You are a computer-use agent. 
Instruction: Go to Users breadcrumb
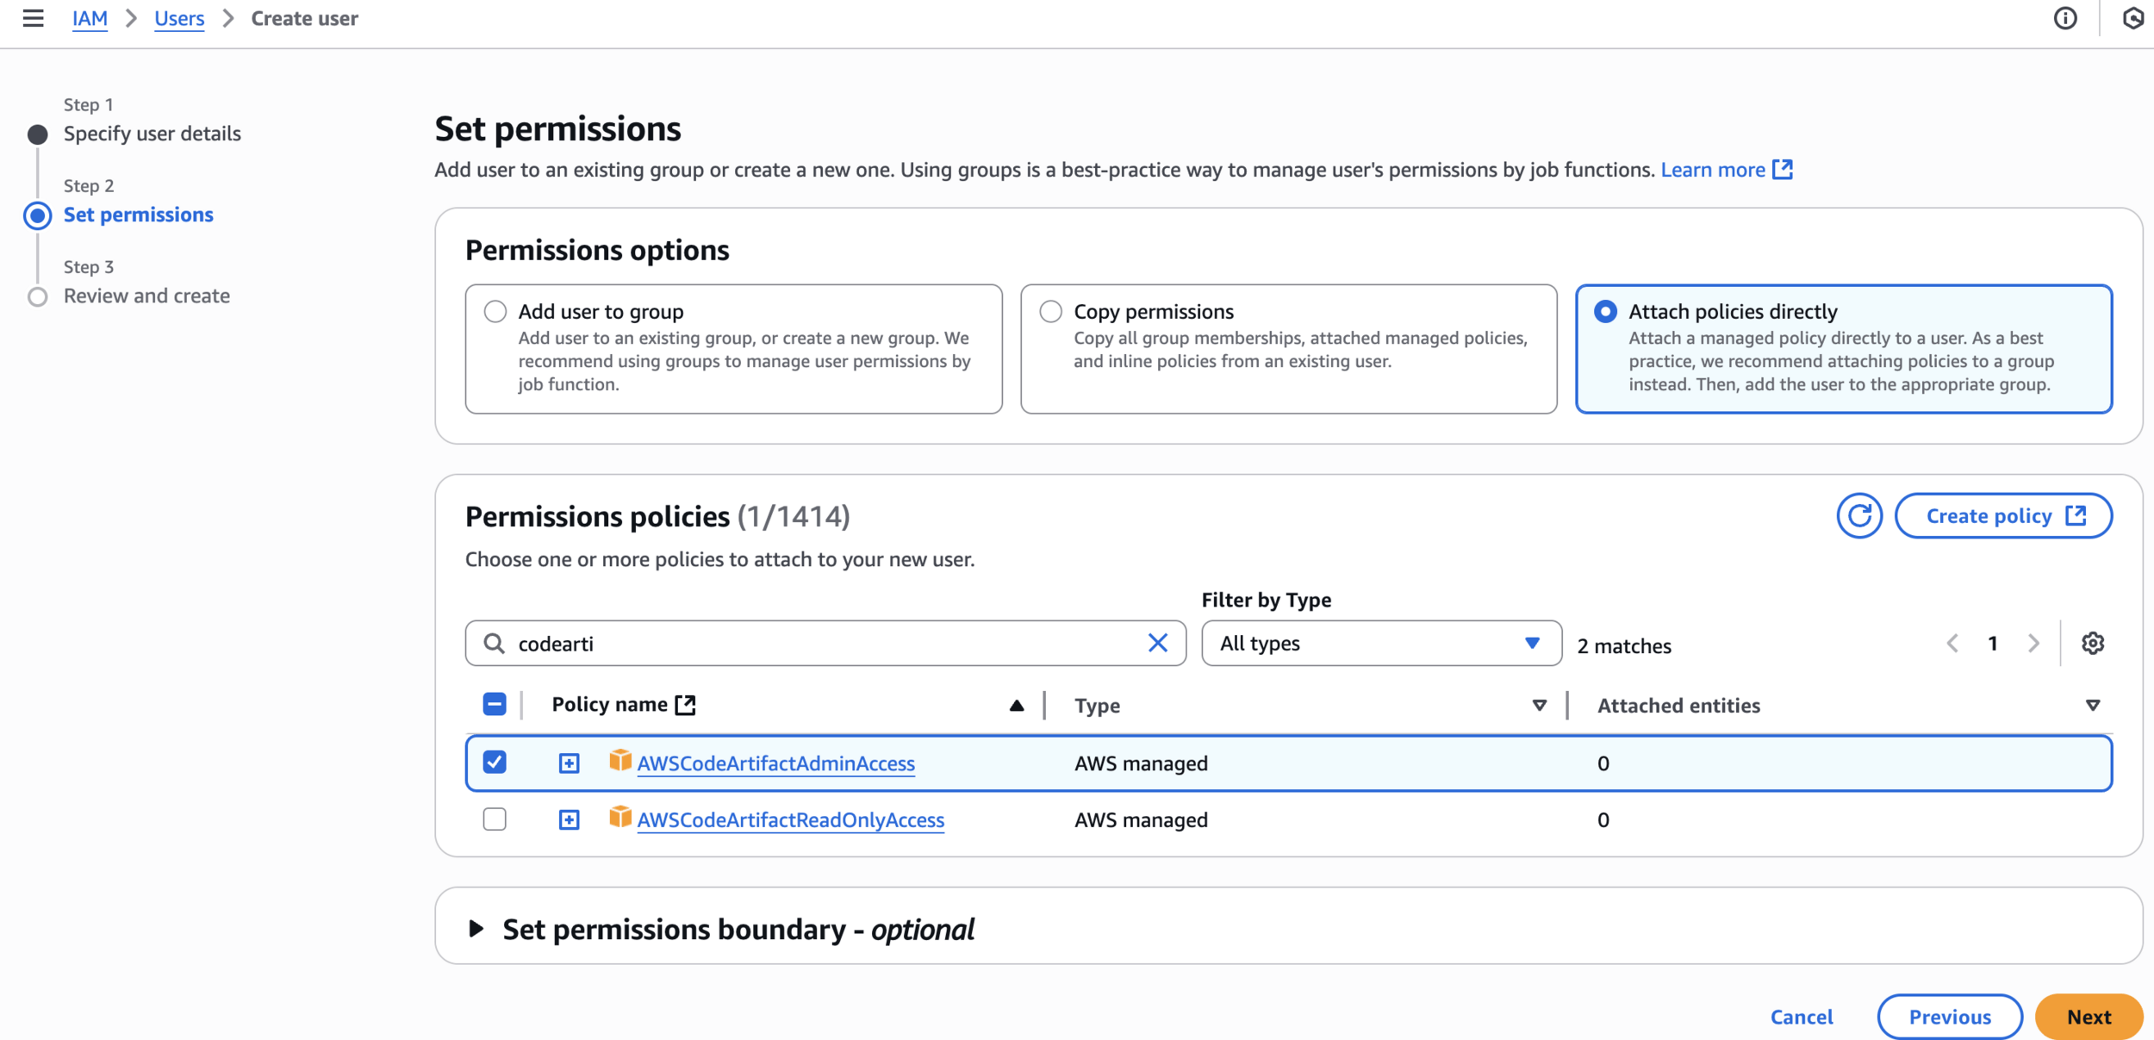coord(179,18)
